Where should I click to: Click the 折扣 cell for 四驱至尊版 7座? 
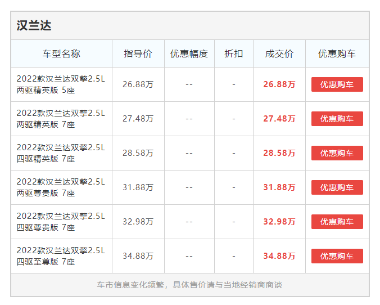point(234,256)
